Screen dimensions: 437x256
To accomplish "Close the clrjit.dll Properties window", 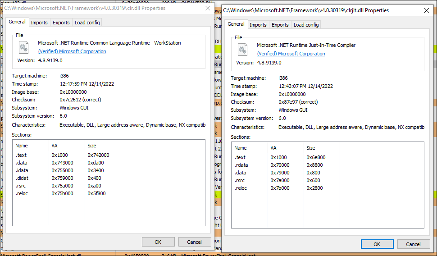I will [x=426, y=10].
